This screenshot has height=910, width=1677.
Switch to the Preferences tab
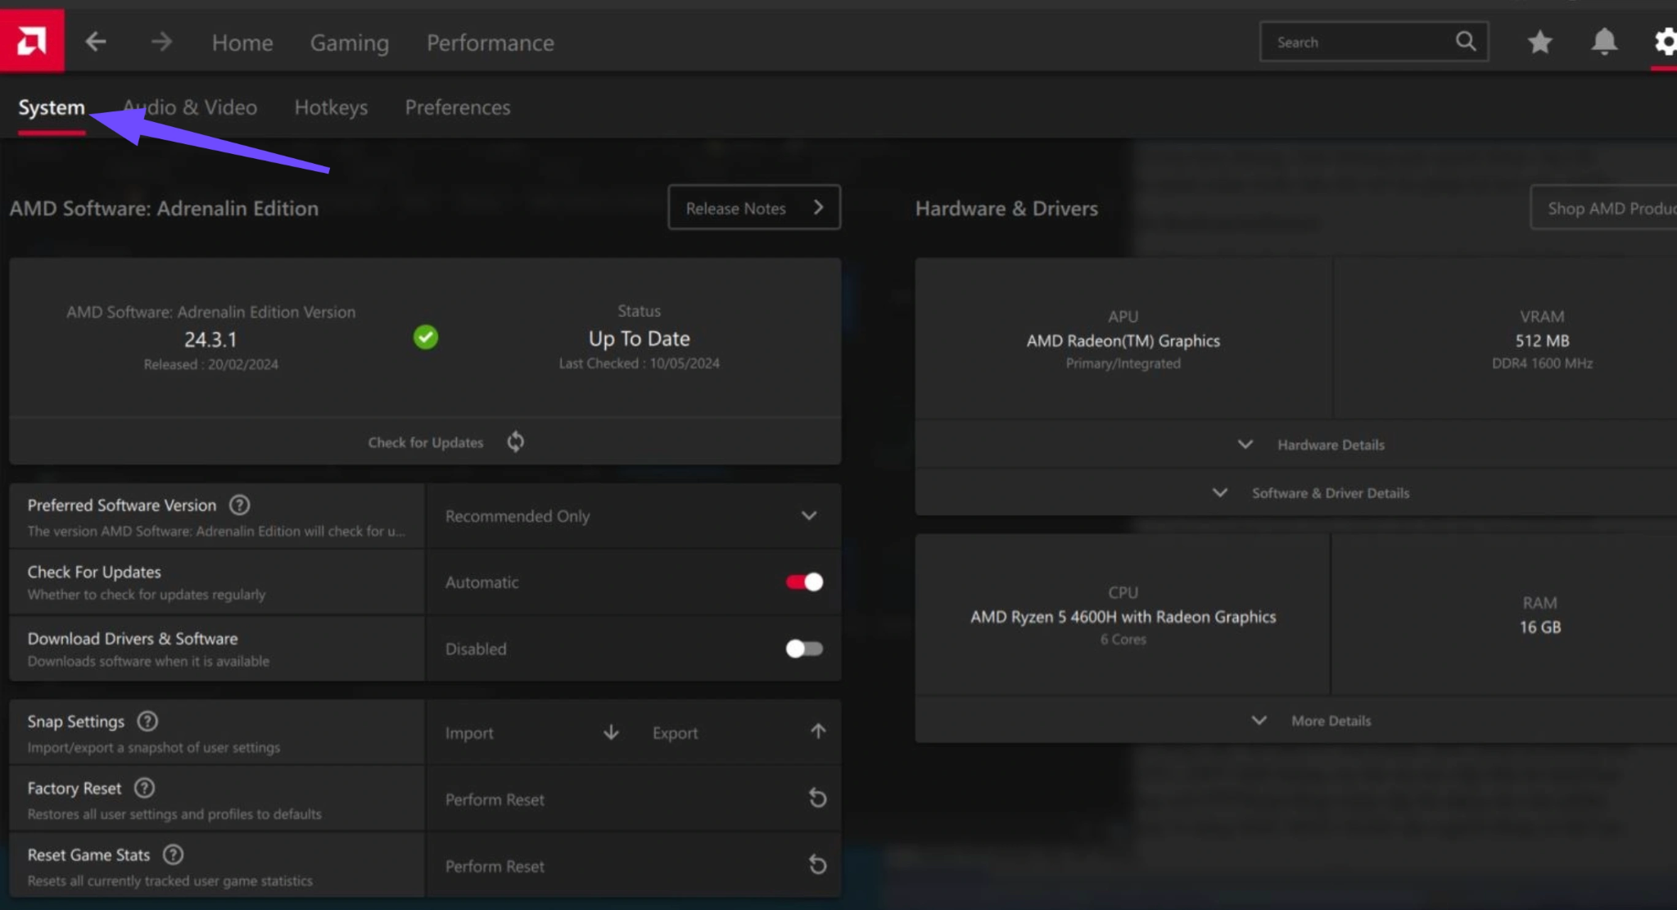click(x=458, y=107)
